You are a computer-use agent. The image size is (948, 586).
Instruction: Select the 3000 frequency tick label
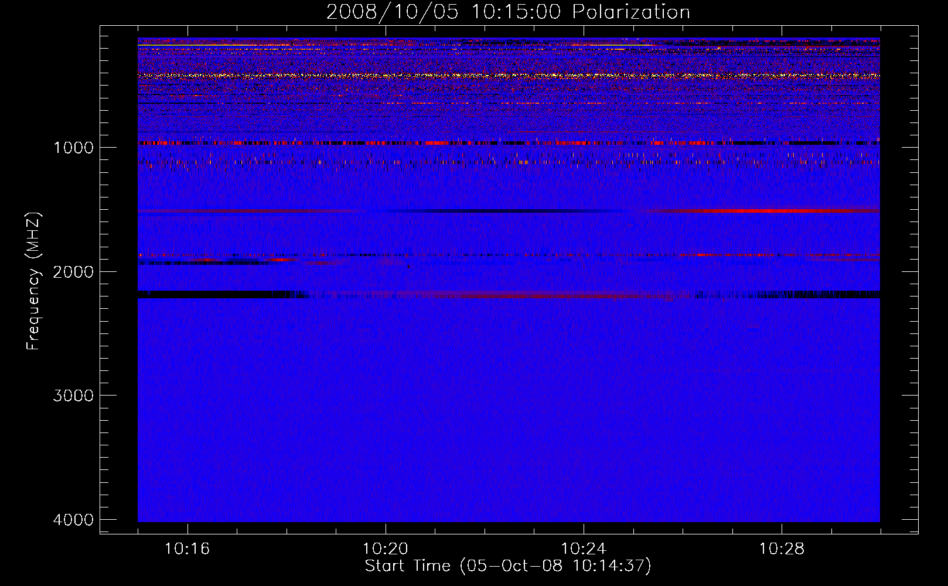73,396
